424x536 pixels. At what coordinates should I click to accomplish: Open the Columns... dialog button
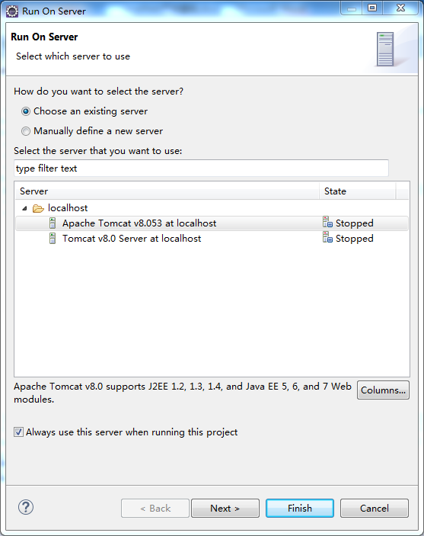(x=383, y=390)
